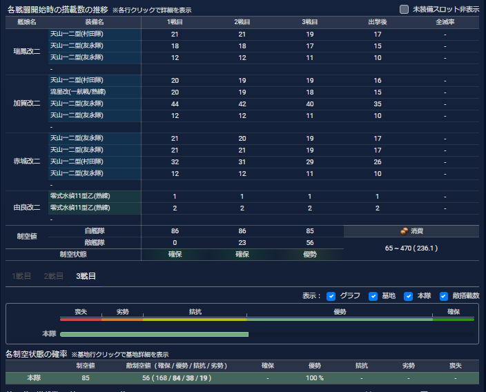
Task: Open the 本隊 row in probability table
Action: click(x=242, y=378)
